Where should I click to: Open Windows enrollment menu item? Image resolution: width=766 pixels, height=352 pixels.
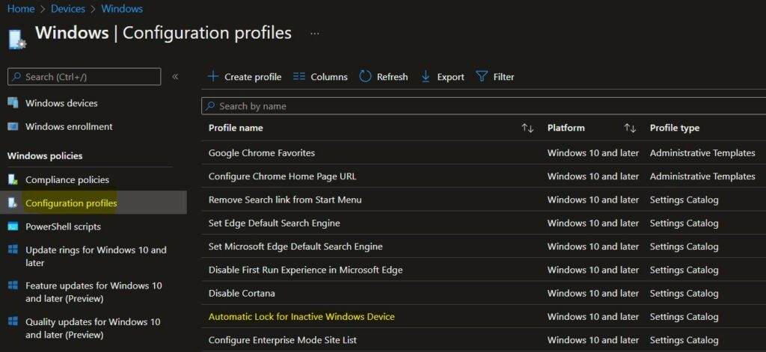(x=69, y=126)
